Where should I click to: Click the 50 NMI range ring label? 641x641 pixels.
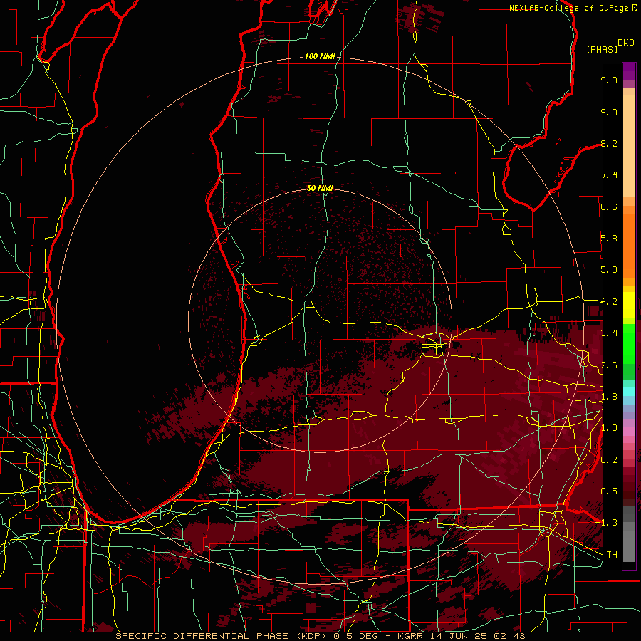pos(320,188)
